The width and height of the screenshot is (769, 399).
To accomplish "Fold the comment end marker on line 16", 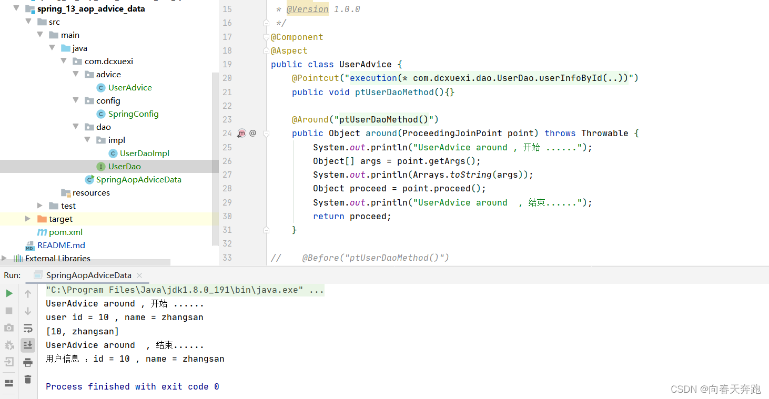I will click(266, 23).
